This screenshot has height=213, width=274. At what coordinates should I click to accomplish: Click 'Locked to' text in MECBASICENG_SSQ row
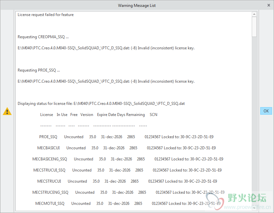(x=180, y=159)
